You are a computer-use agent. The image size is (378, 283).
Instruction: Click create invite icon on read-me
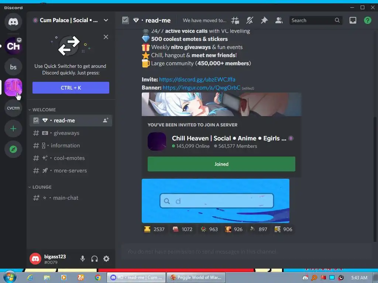(106, 120)
